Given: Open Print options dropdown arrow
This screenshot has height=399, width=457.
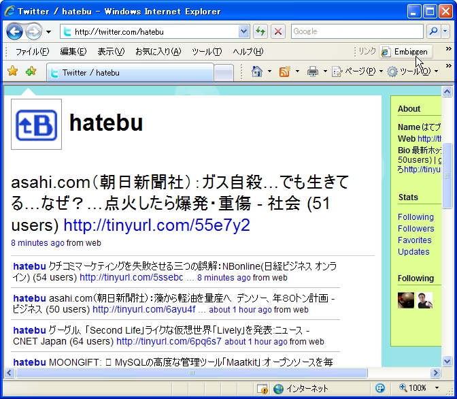Looking at the screenshot, I should coord(325,71).
